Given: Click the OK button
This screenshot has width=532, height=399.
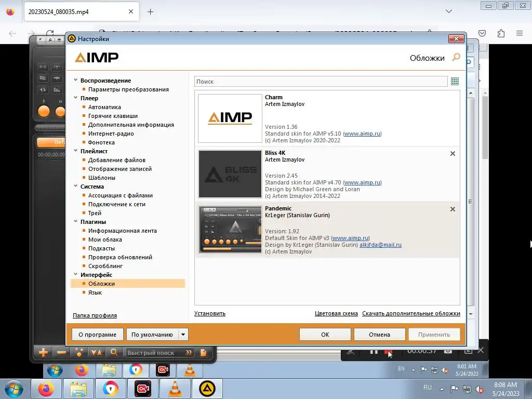Looking at the screenshot, I should point(325,335).
